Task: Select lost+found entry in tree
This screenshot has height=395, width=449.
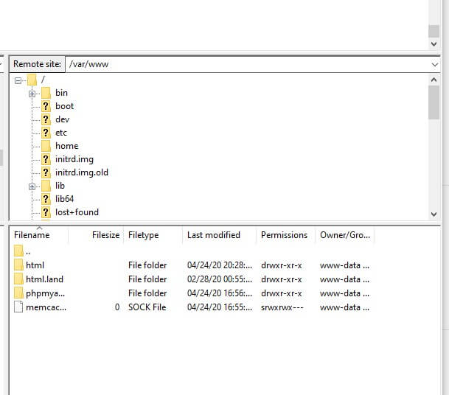Action: tap(77, 212)
